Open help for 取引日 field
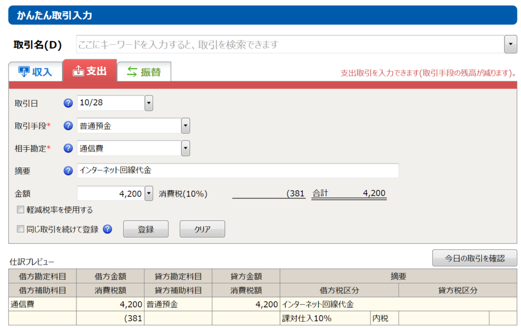The height and width of the screenshot is (328, 521). pos(68,103)
